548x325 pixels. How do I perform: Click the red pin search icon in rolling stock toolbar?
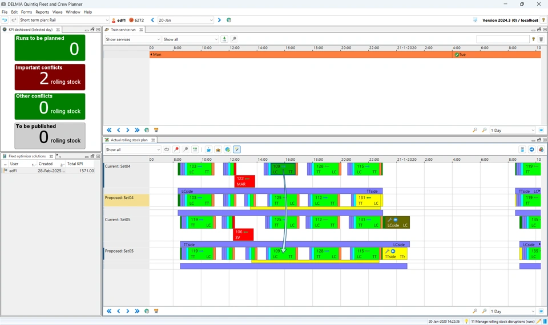click(x=176, y=149)
